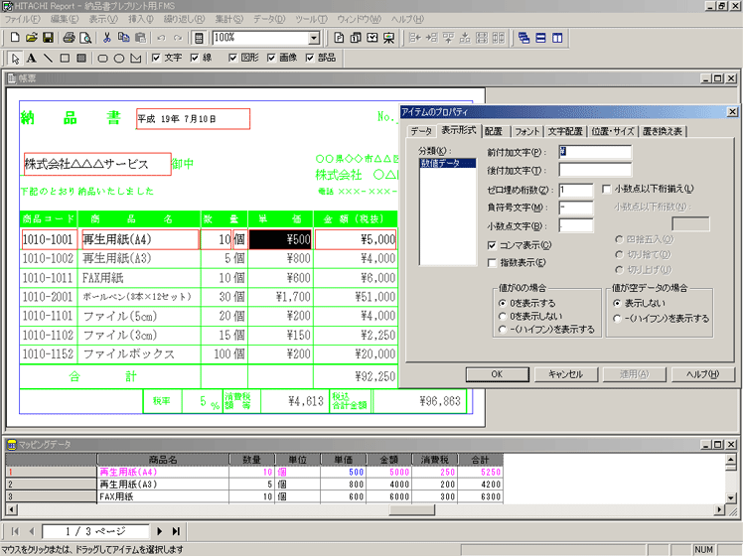Image resolution: width=745 pixels, height=559 pixels.
Task: Click the cascade windows icon
Action: pos(524,38)
